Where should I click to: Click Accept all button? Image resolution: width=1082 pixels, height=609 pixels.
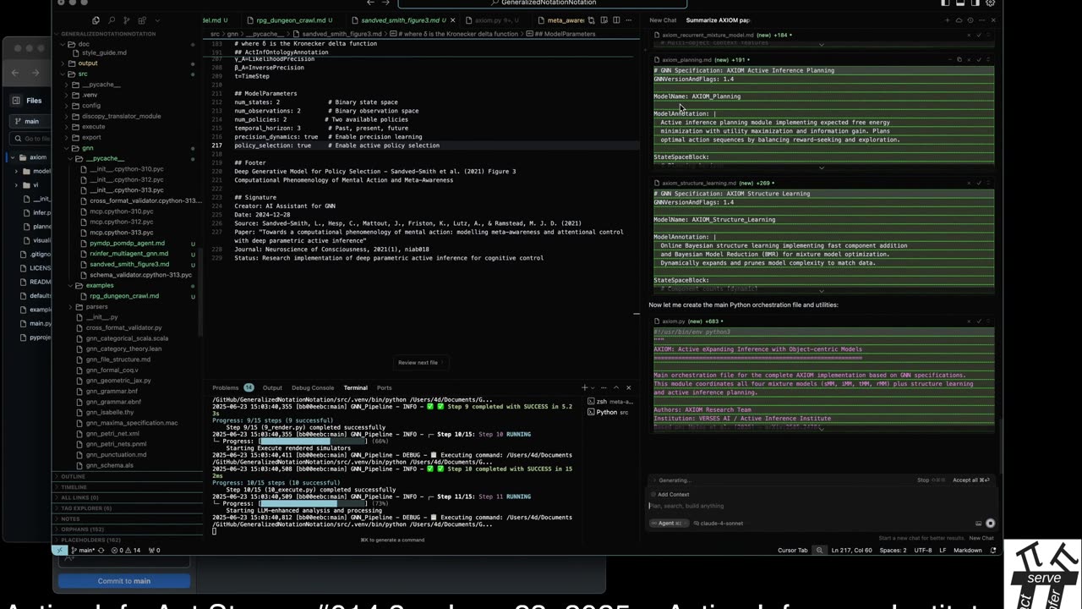coord(970,480)
